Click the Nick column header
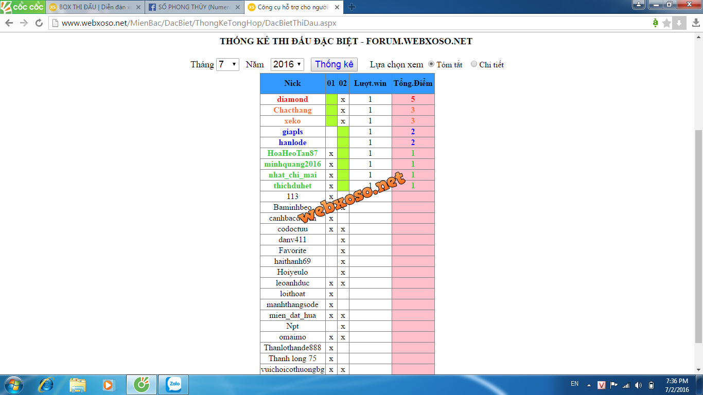703x395 pixels. point(292,83)
